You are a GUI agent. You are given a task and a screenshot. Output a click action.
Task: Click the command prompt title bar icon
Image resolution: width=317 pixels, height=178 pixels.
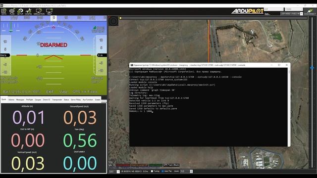(x=132, y=65)
